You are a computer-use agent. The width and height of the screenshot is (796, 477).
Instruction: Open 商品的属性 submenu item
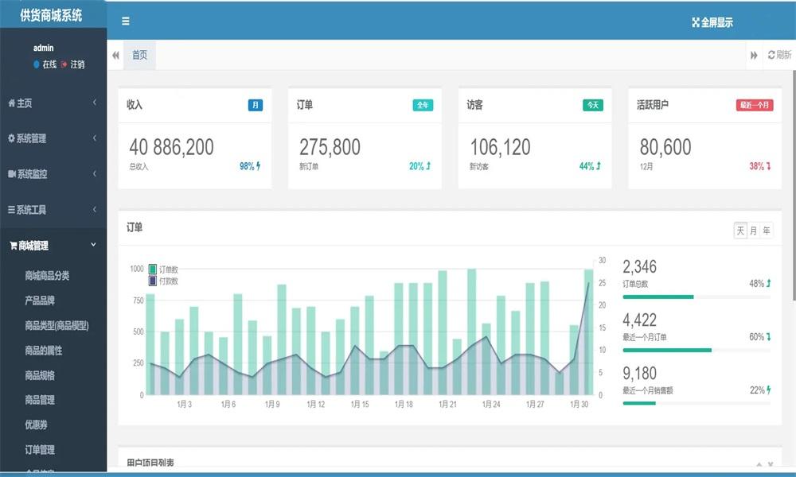tap(44, 351)
